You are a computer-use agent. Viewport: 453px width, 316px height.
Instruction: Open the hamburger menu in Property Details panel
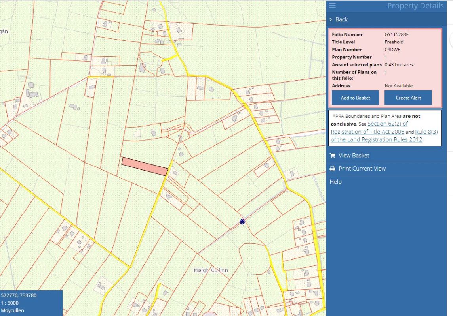(x=332, y=6)
